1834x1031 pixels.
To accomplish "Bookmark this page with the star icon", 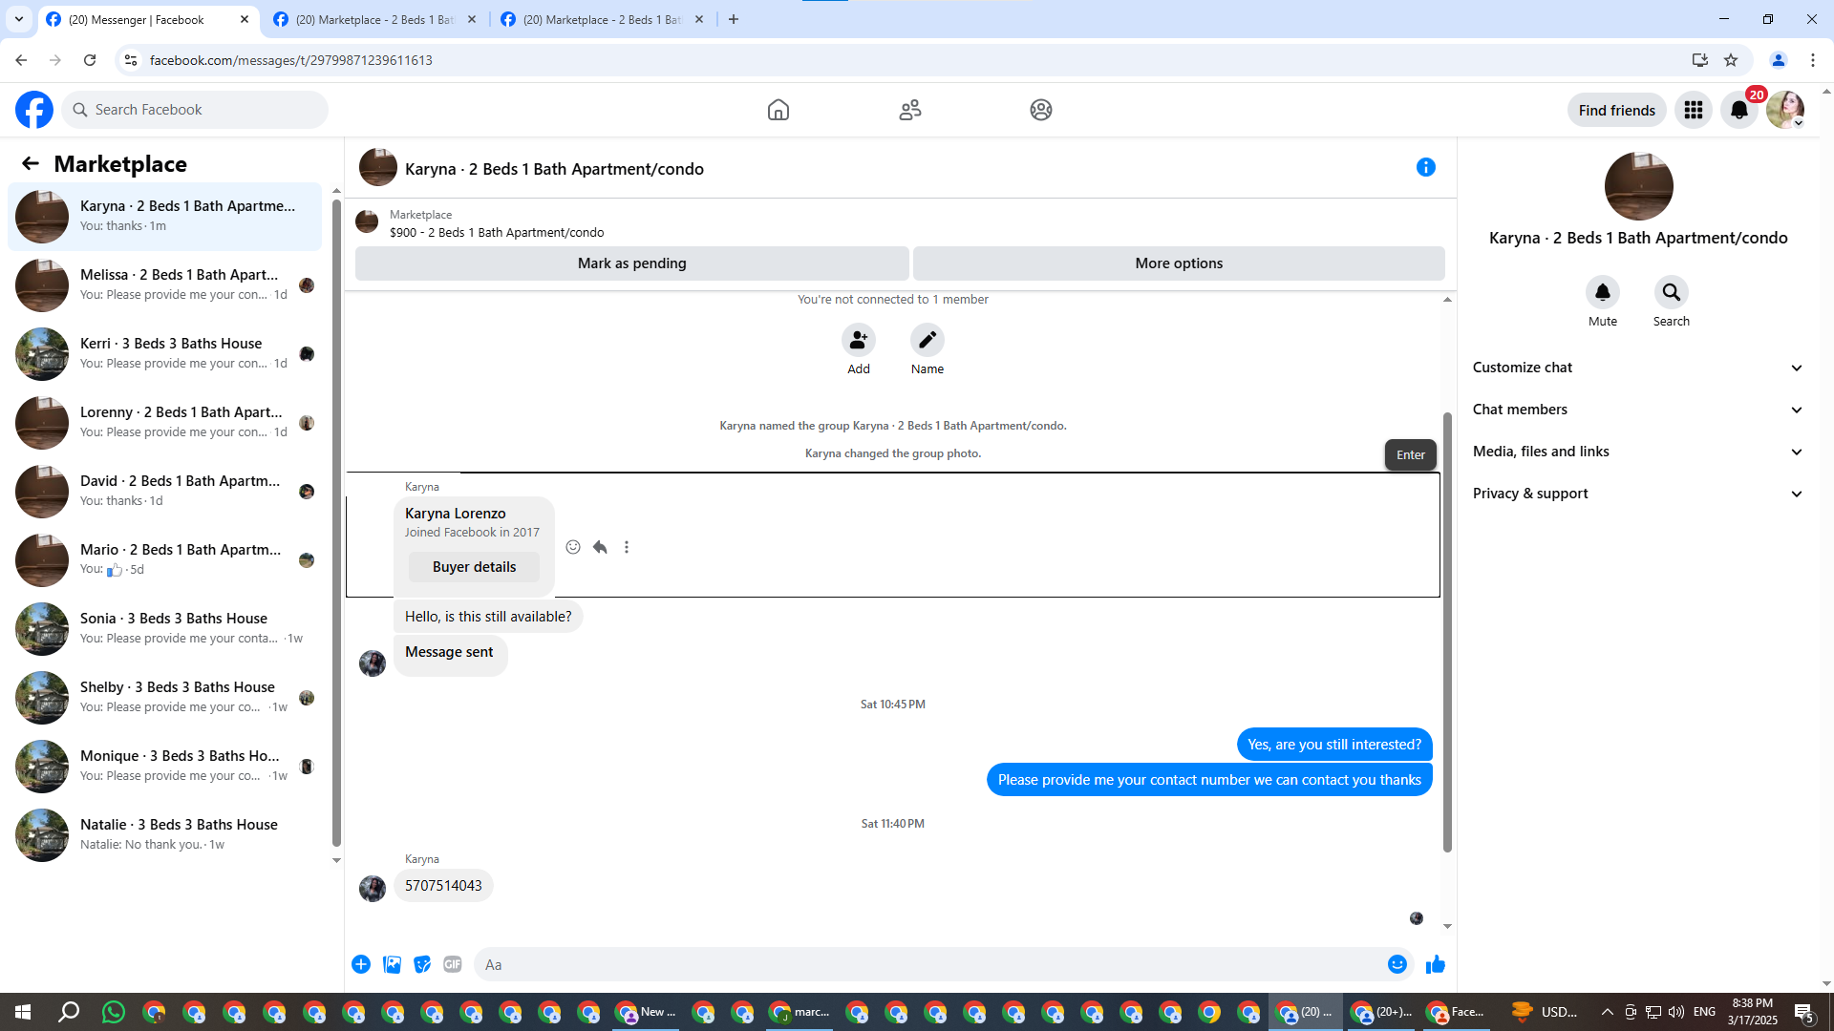I will [1731, 60].
